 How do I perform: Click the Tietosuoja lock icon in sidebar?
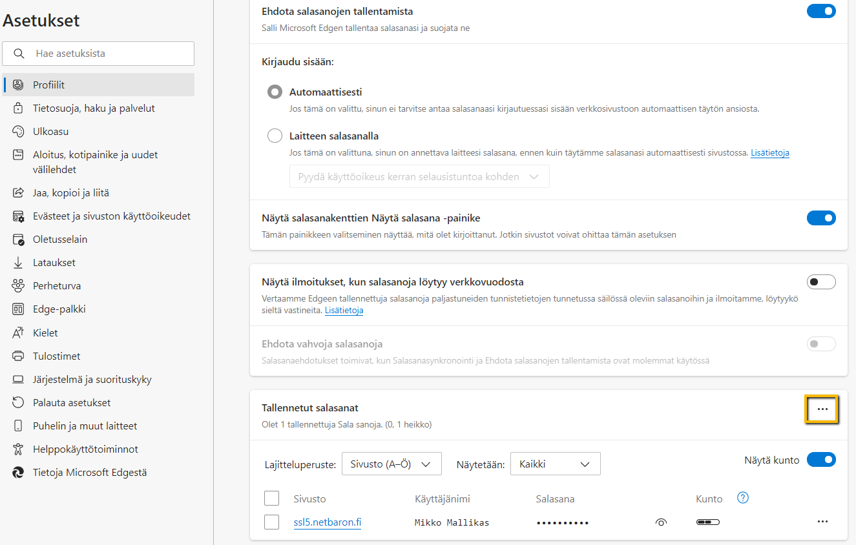point(18,108)
